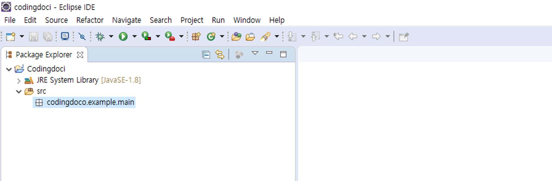The height and width of the screenshot is (181, 552).
Task: Select the src source folder
Action: [41, 91]
